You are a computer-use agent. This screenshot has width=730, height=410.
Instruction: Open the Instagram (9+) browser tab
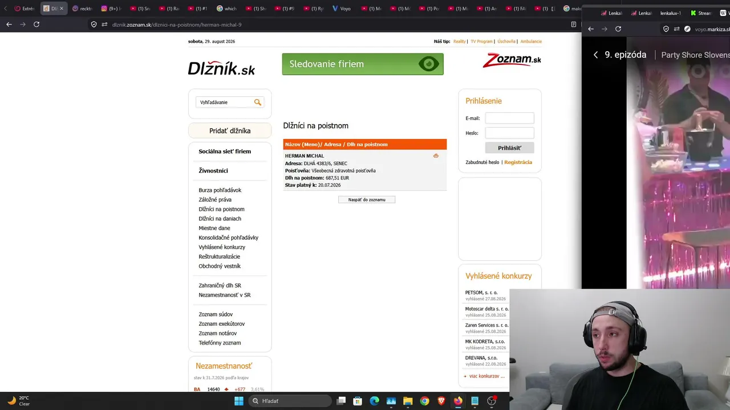112,9
